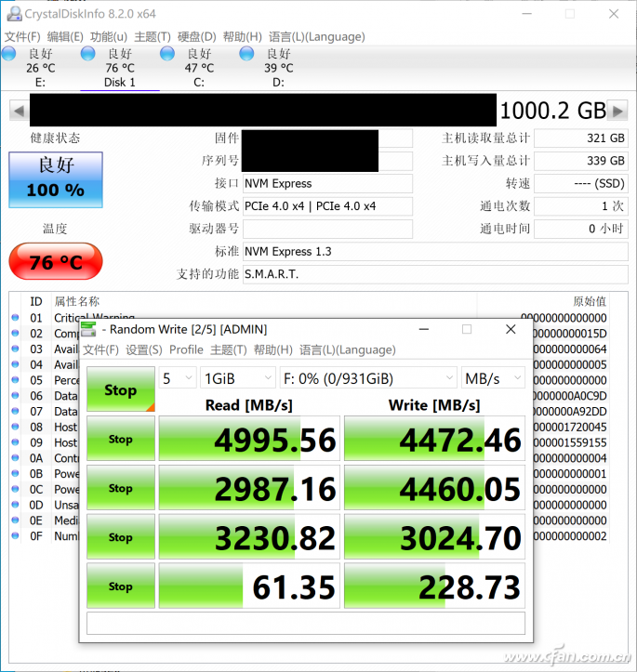Image resolution: width=637 pixels, height=672 pixels.
Task: Click the NVM Express 1.3 standard field
Action: pos(435,252)
